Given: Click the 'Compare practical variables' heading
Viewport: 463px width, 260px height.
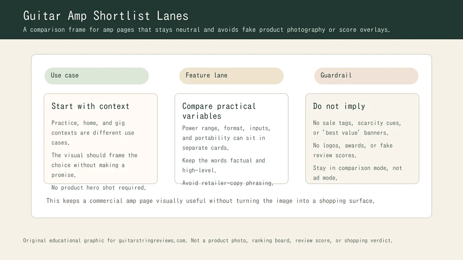Looking at the screenshot, I should (x=219, y=111).
